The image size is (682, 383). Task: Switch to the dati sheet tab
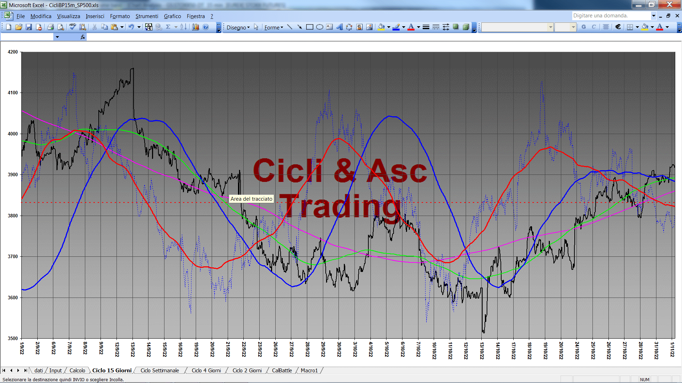click(39, 371)
